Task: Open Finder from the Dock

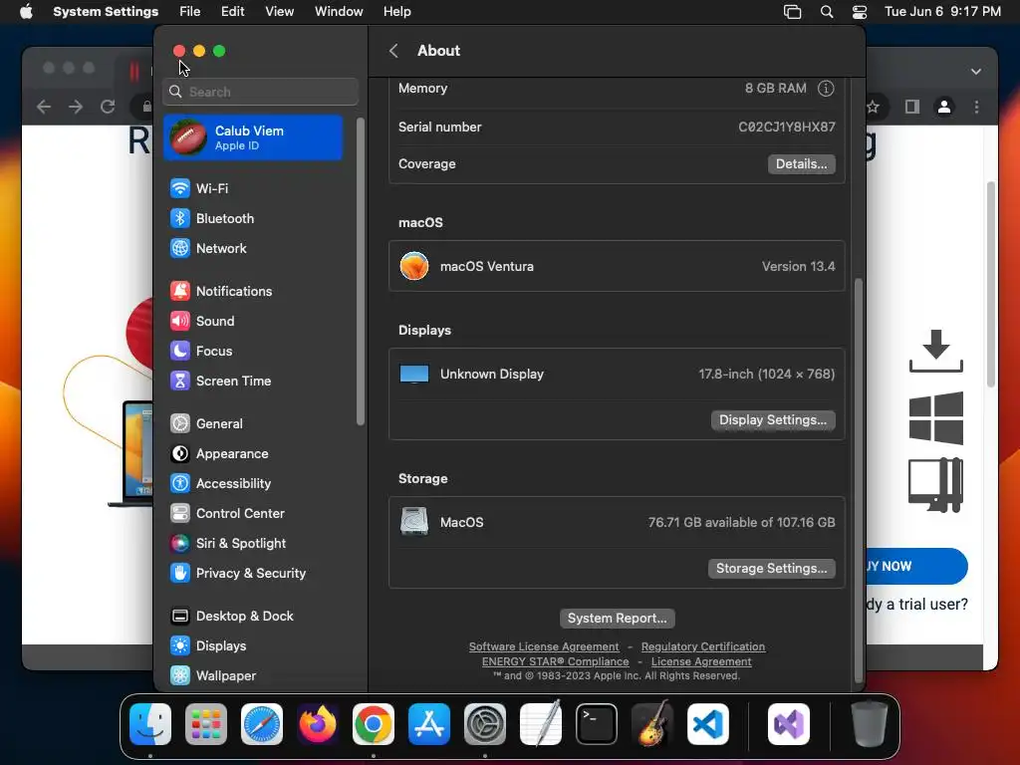Action: [x=150, y=724]
